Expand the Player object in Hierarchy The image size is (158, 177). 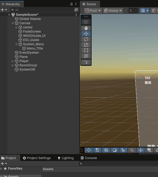coord(13,61)
